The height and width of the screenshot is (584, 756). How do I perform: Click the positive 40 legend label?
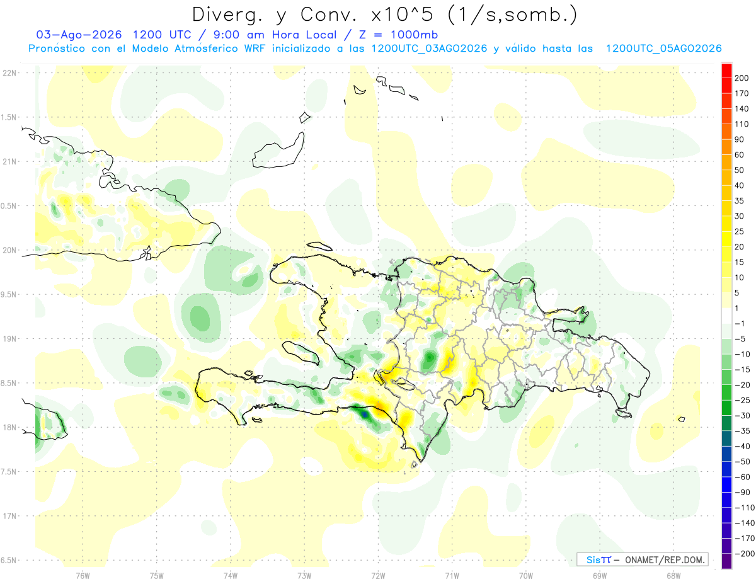(740, 185)
